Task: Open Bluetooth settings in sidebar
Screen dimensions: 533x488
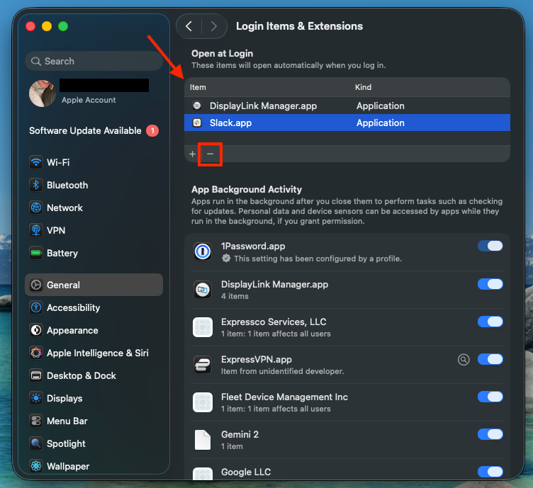Action: click(x=94, y=185)
